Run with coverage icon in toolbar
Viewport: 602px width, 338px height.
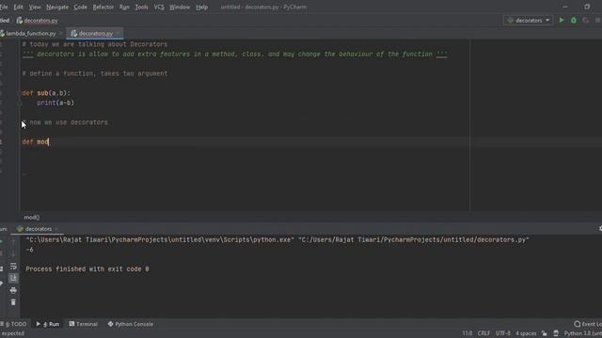(585, 21)
